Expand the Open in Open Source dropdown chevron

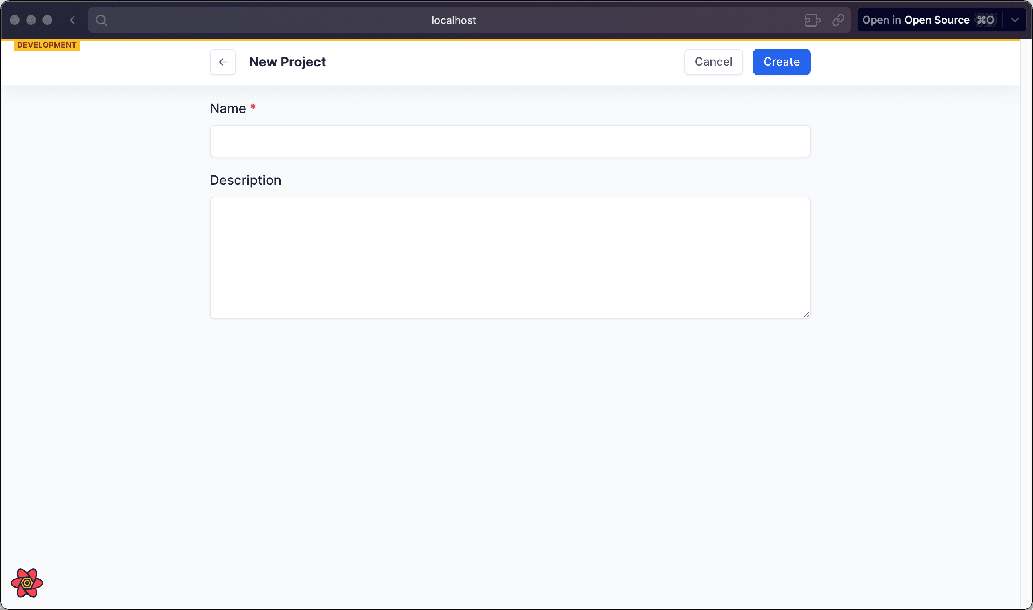point(1015,20)
